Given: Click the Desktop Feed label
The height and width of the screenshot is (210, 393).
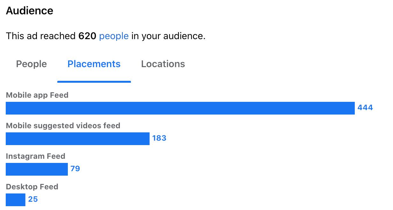Looking at the screenshot, I should [x=32, y=187].
